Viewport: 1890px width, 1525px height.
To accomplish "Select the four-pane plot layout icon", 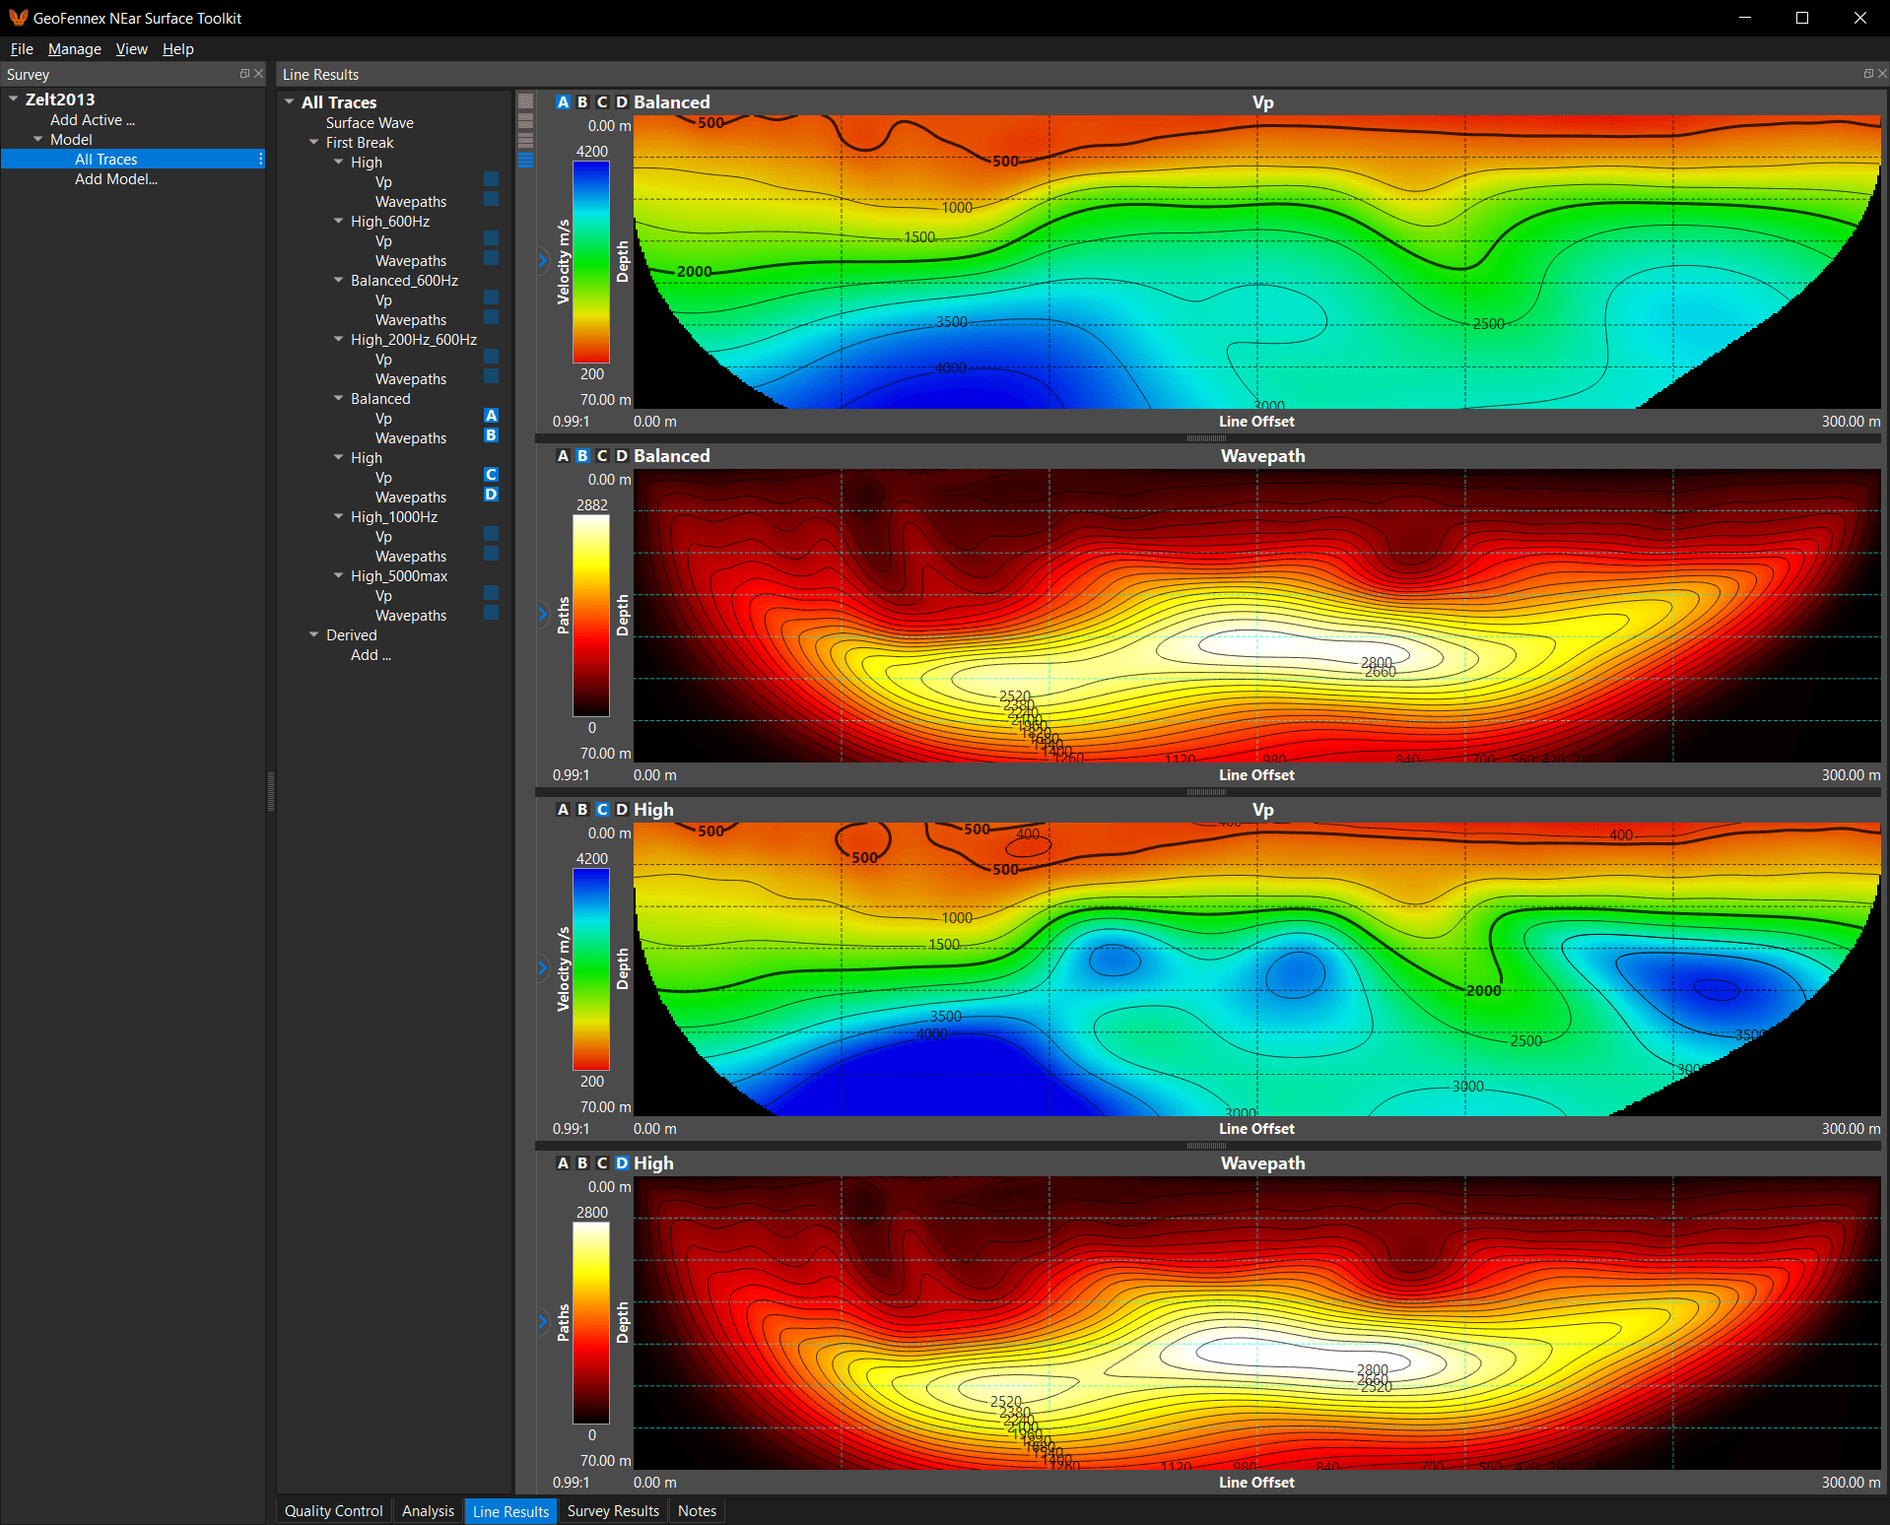I will click(x=526, y=160).
